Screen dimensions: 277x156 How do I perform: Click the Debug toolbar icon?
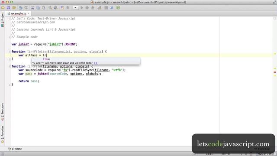pos(87,8)
